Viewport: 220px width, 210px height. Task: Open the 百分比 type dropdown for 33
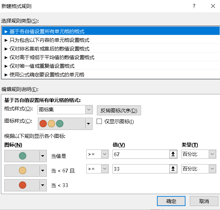199,169
